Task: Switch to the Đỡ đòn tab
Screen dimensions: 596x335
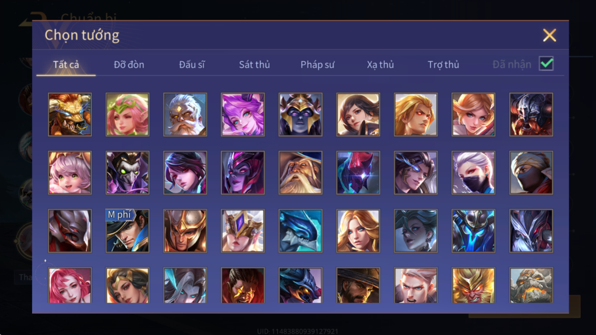Action: [x=129, y=65]
